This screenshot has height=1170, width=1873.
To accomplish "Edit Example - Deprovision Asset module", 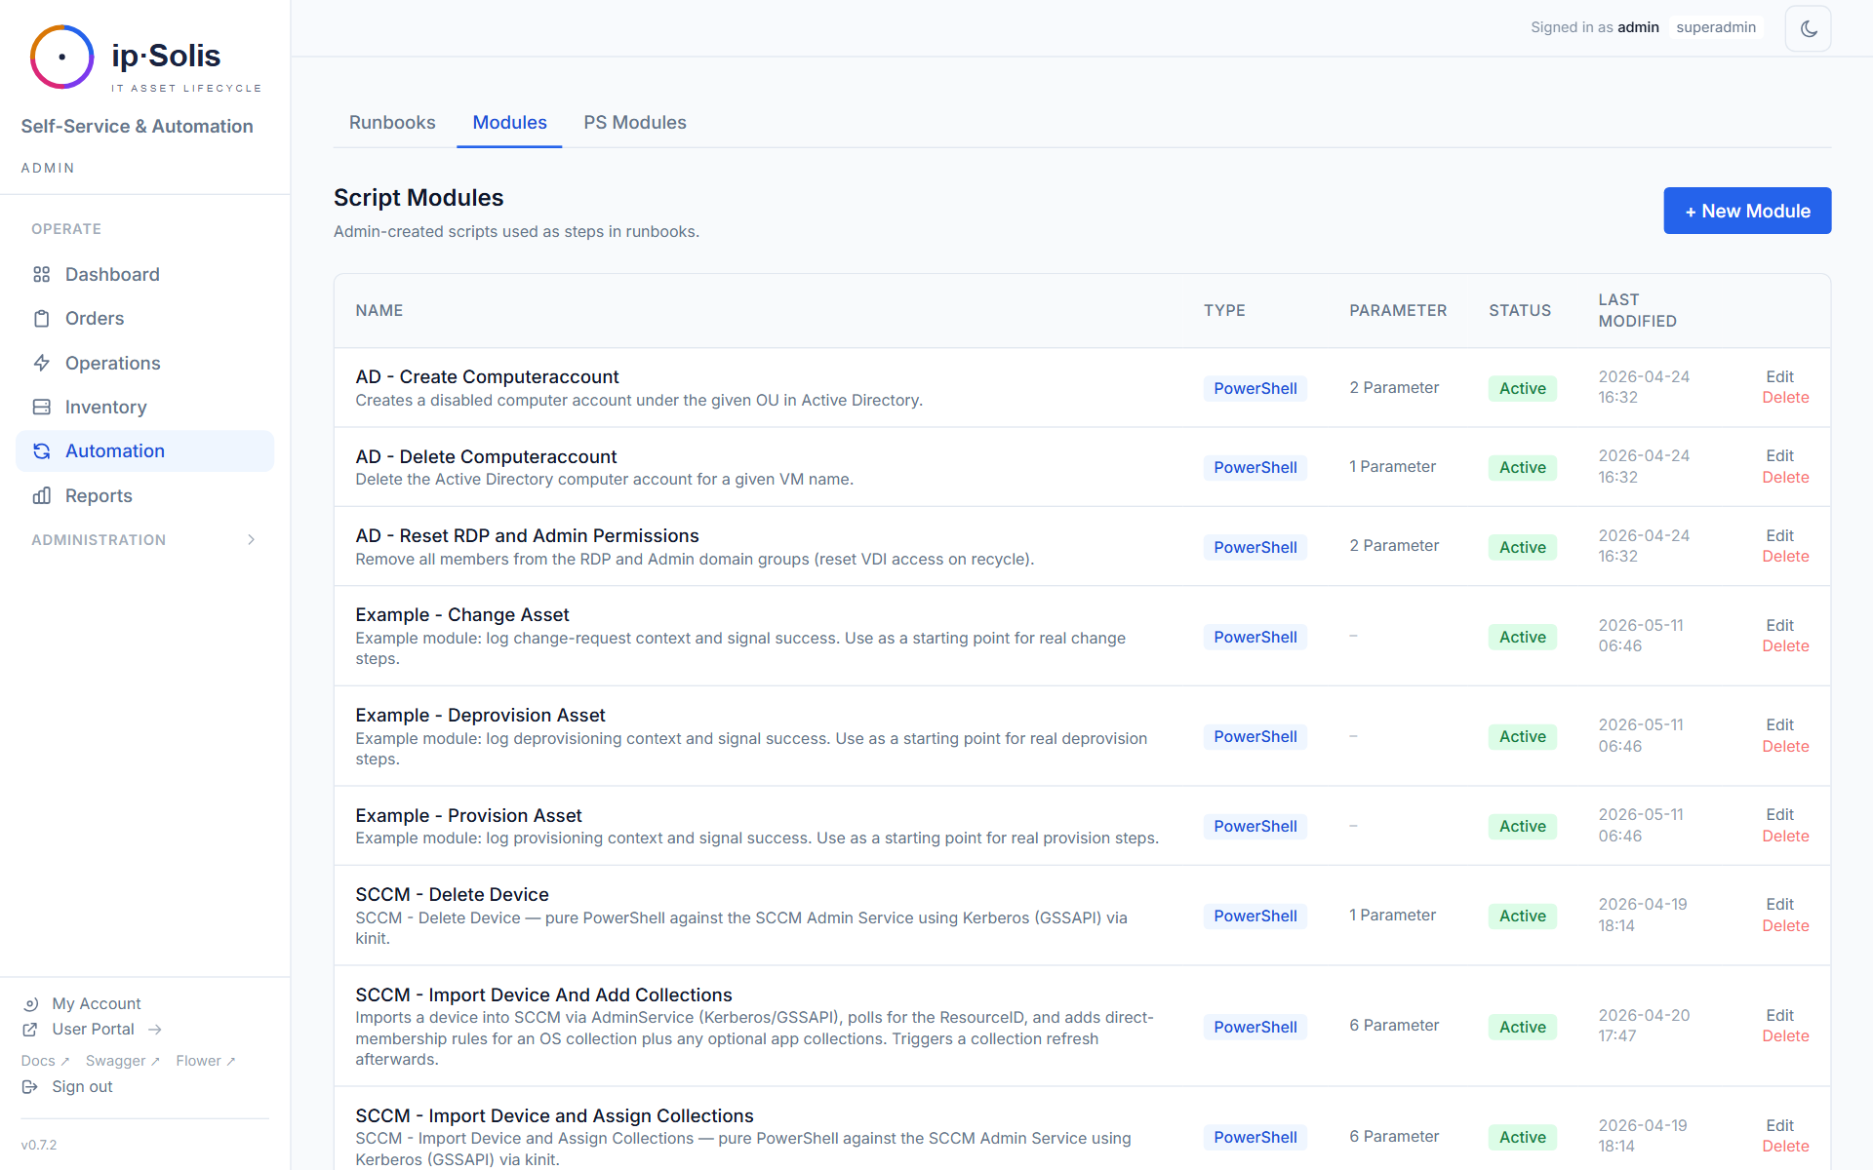I will coord(1779,725).
